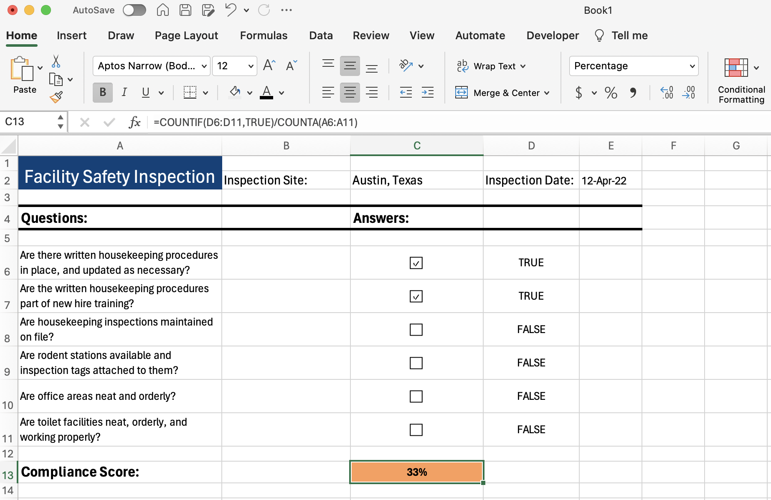This screenshot has height=500, width=771.
Task: Open the borders dropdown arrow
Action: pyautogui.click(x=206, y=93)
